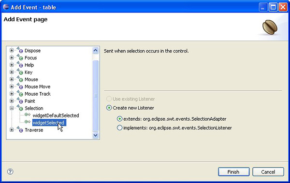Viewport: 290px width, 183px height.
Task: Select the Mouse label in the tree
Action: [31, 80]
